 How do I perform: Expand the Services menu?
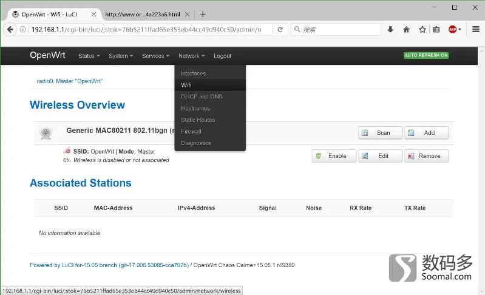(155, 56)
